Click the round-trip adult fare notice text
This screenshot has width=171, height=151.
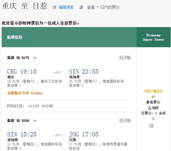tap(41, 23)
